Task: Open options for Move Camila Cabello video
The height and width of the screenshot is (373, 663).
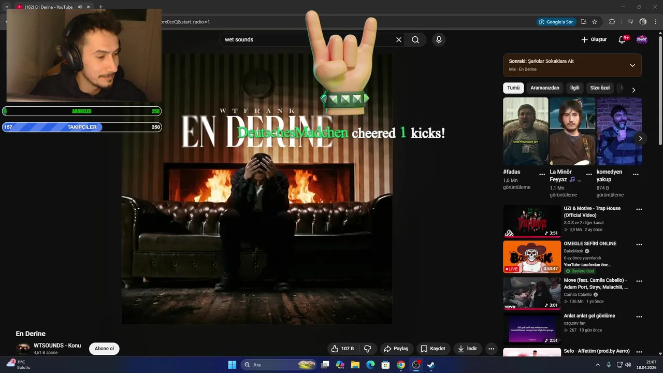Action: point(639,281)
